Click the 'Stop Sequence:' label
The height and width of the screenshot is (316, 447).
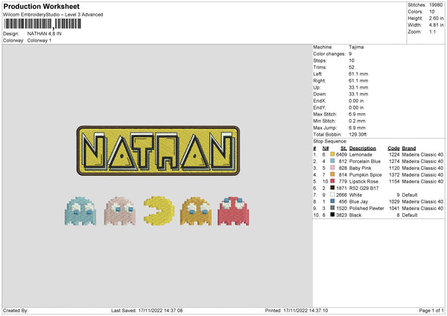click(x=330, y=141)
